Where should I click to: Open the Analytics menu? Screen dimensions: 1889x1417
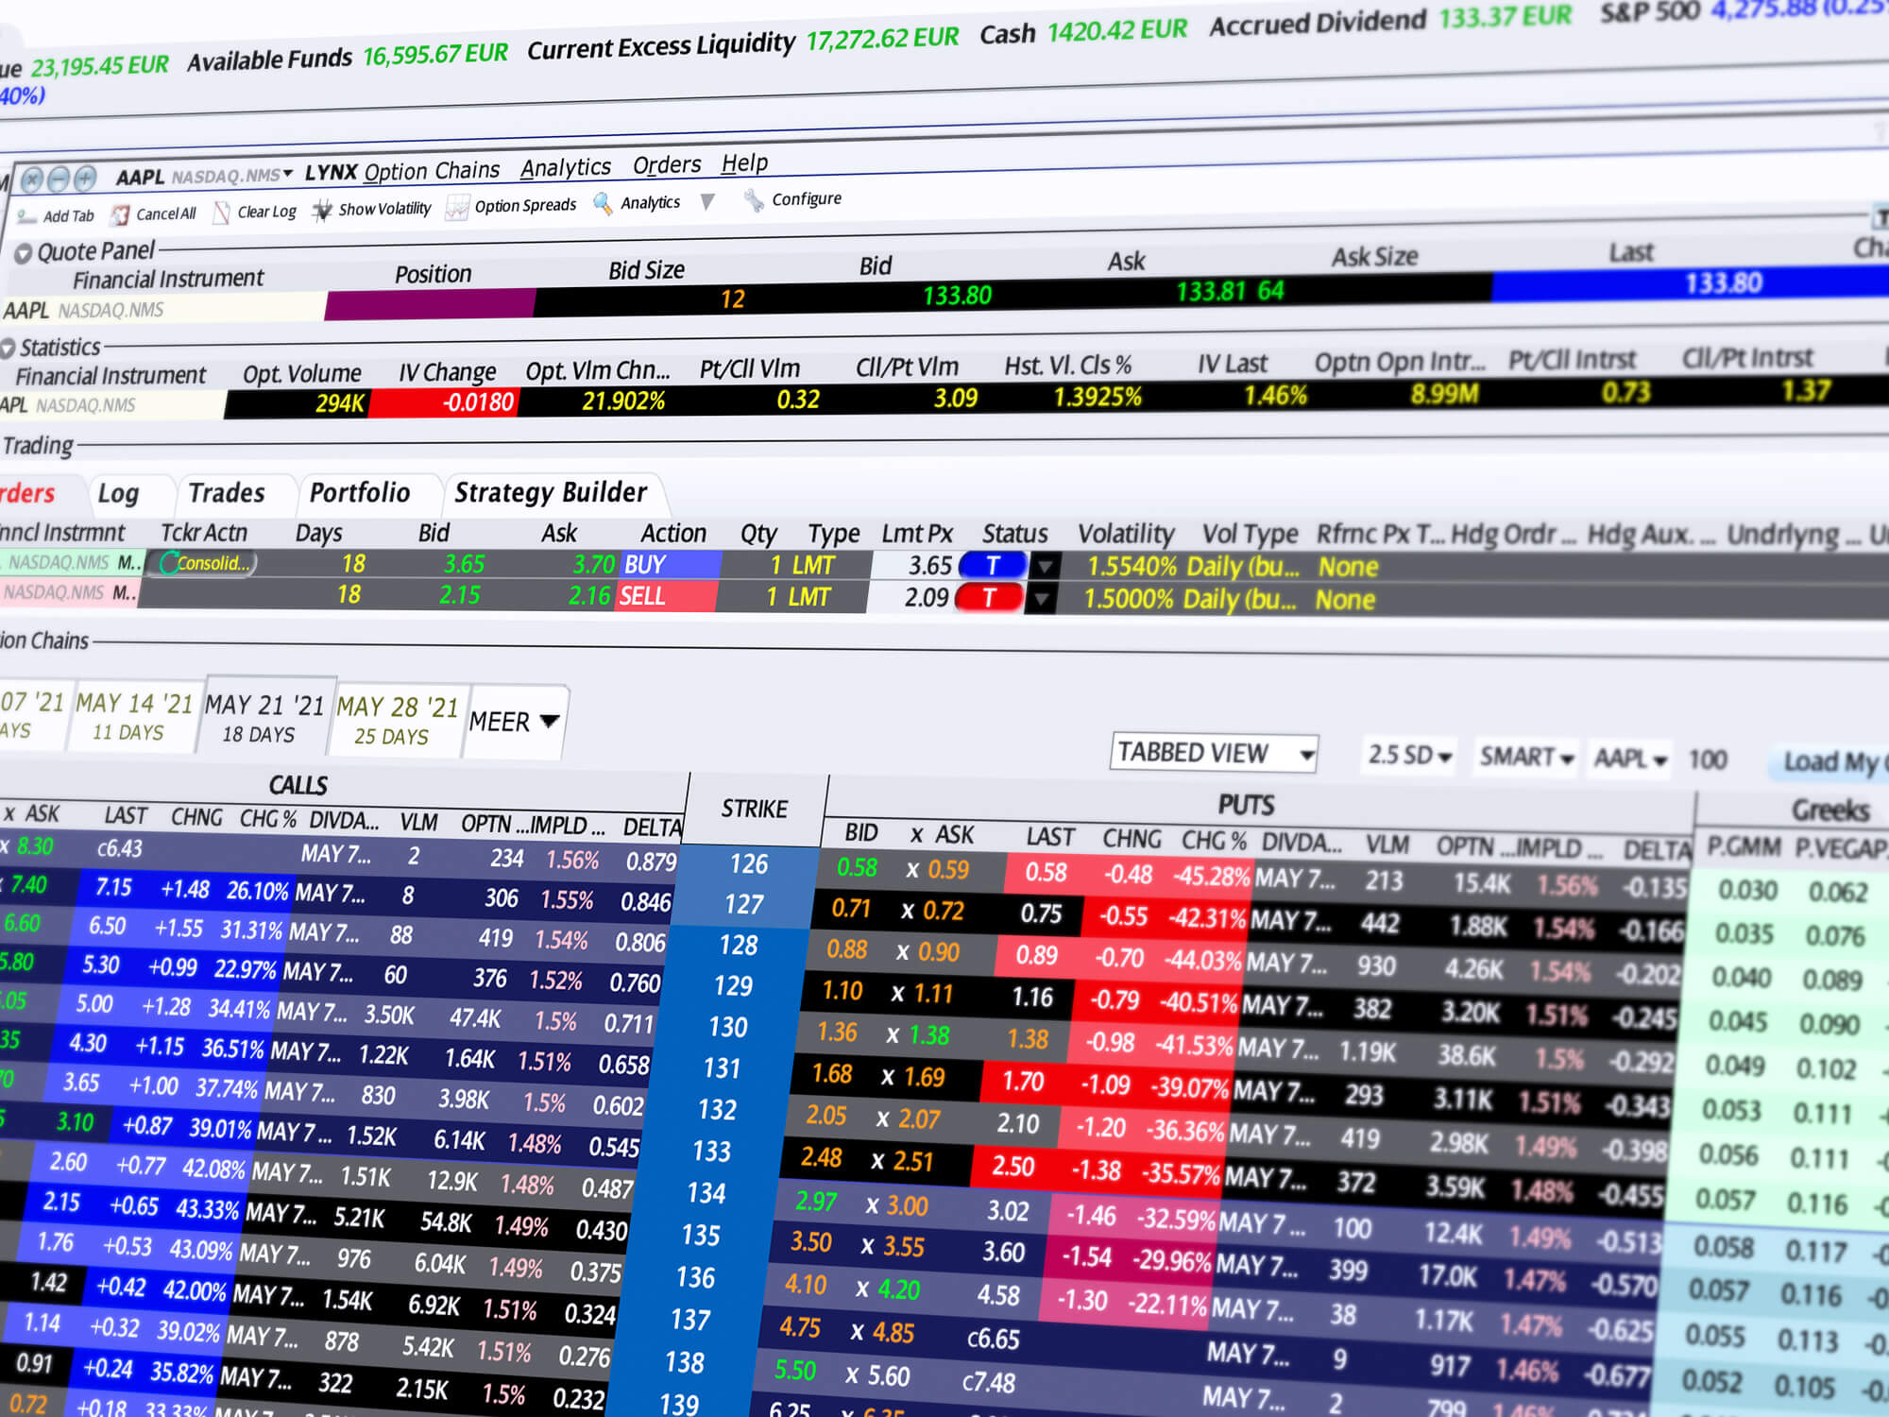566,167
